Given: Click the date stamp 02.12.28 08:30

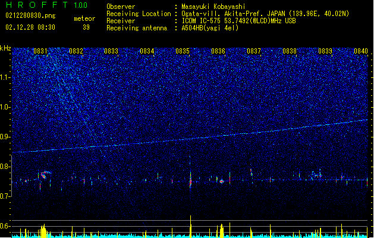Looking at the screenshot, I should point(30,27).
